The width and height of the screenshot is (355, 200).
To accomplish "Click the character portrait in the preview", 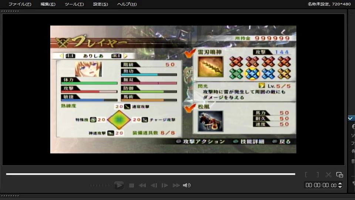I will tap(88, 69).
